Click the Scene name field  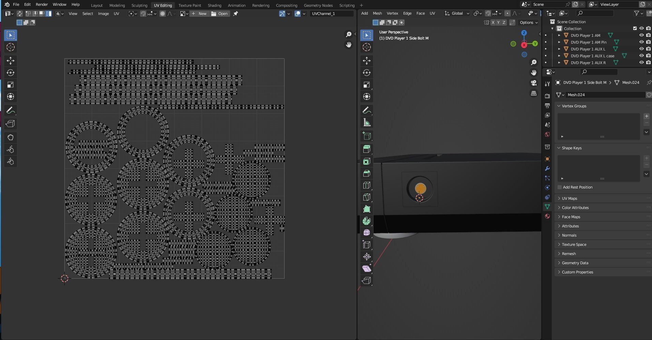click(x=548, y=4)
